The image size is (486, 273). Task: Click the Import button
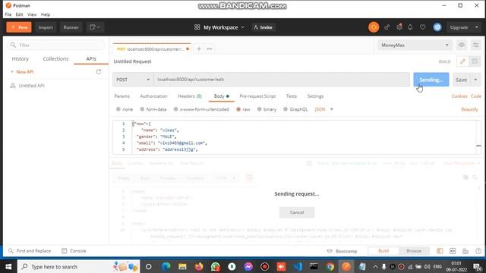coord(46,27)
